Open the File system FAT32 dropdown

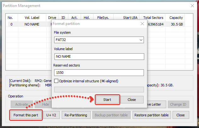[99, 40]
